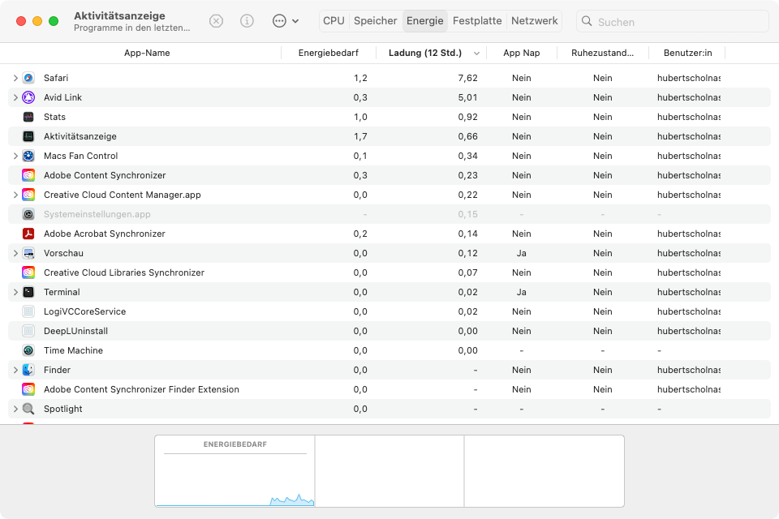Expand the Vorschau process group
The image size is (779, 519).
pos(15,253)
